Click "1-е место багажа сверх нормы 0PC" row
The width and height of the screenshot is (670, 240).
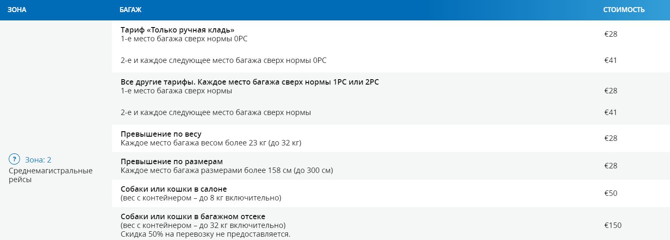tap(184, 39)
